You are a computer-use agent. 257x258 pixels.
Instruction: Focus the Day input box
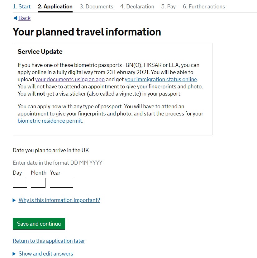[20, 183]
